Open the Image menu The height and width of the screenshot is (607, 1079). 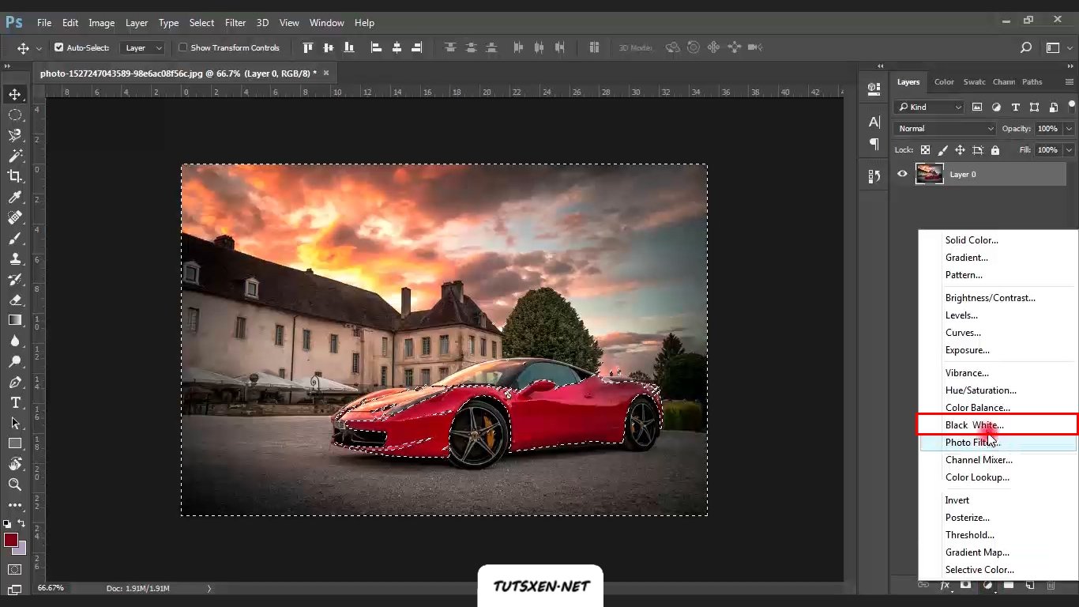pos(101,23)
